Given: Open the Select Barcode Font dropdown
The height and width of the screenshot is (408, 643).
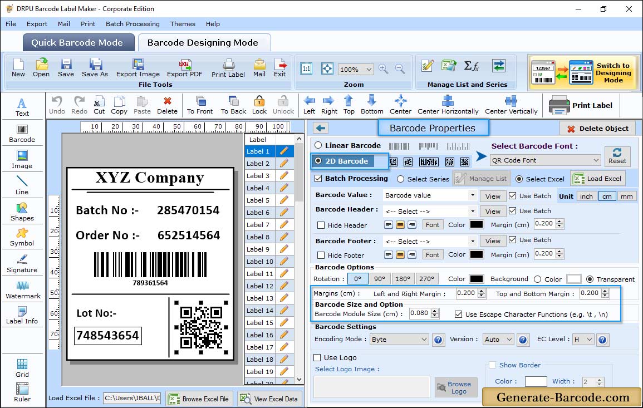Looking at the screenshot, I should click(545, 160).
